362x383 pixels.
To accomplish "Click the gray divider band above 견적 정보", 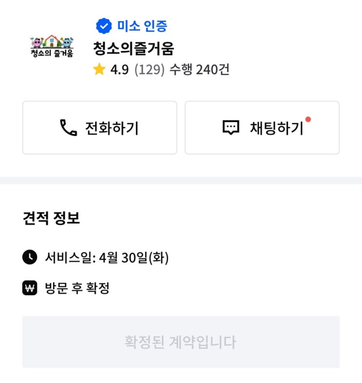I will pyautogui.click(x=181, y=180).
